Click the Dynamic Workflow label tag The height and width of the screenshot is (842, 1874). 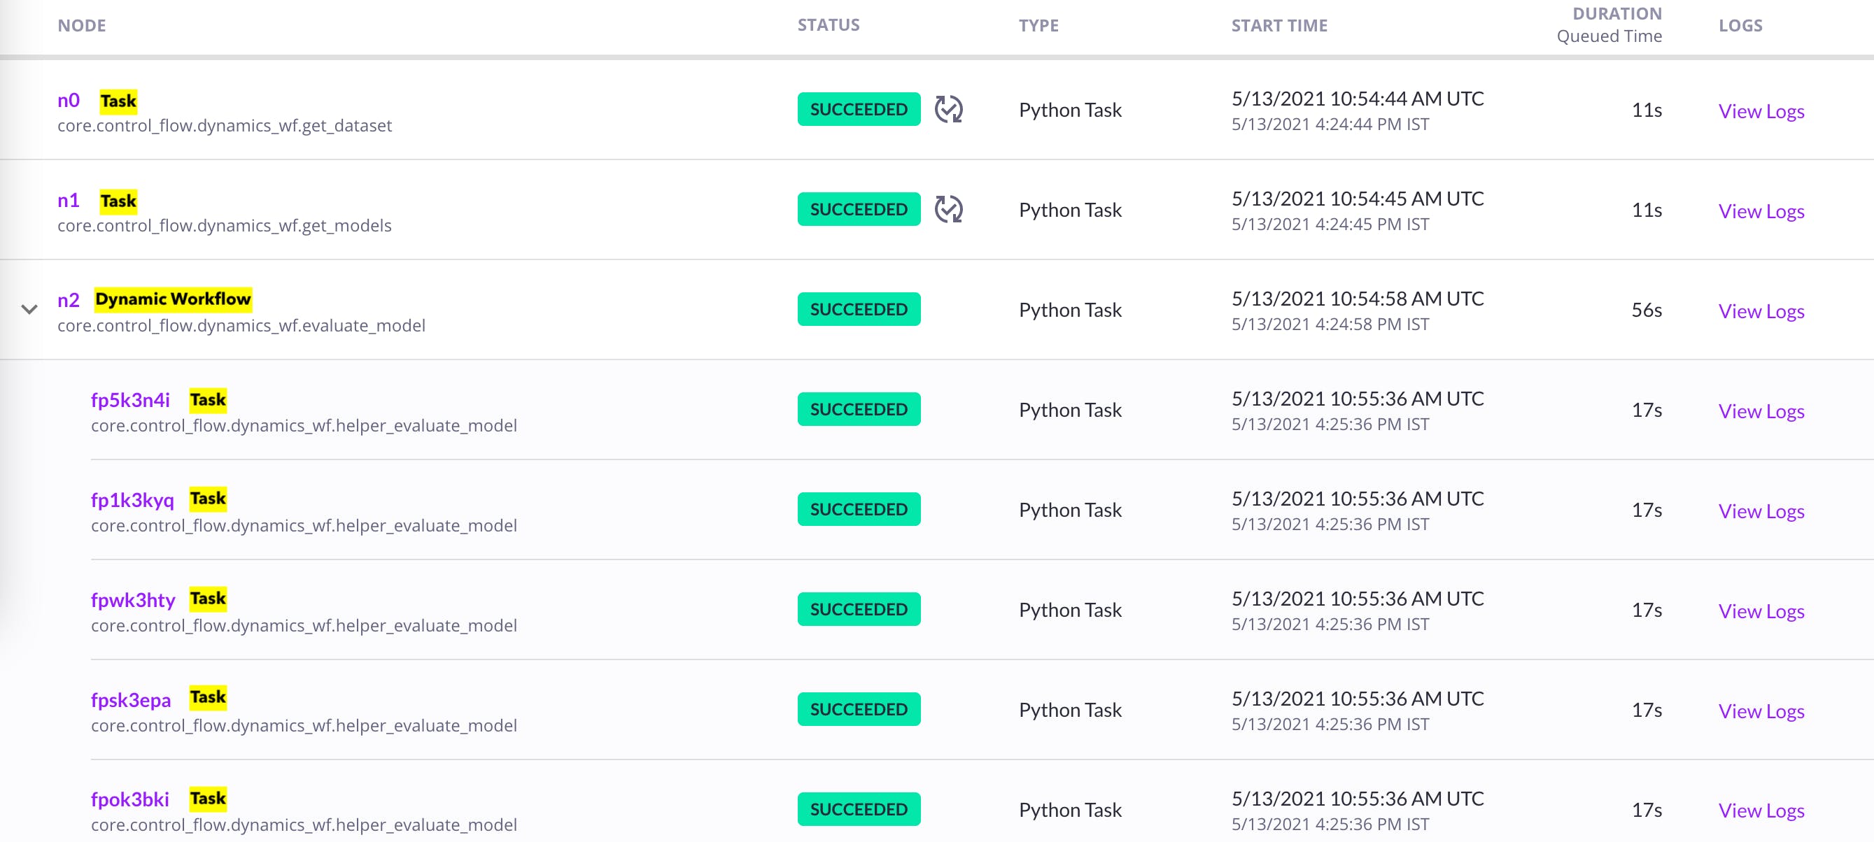click(173, 299)
